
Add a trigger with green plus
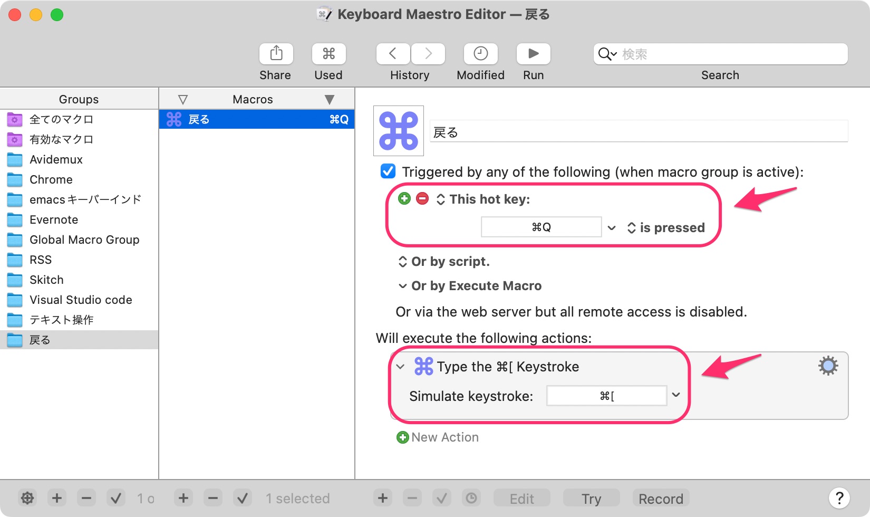pyautogui.click(x=404, y=199)
